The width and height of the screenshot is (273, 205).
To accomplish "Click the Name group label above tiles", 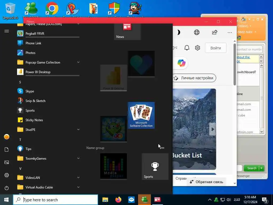I will (x=95, y=148).
